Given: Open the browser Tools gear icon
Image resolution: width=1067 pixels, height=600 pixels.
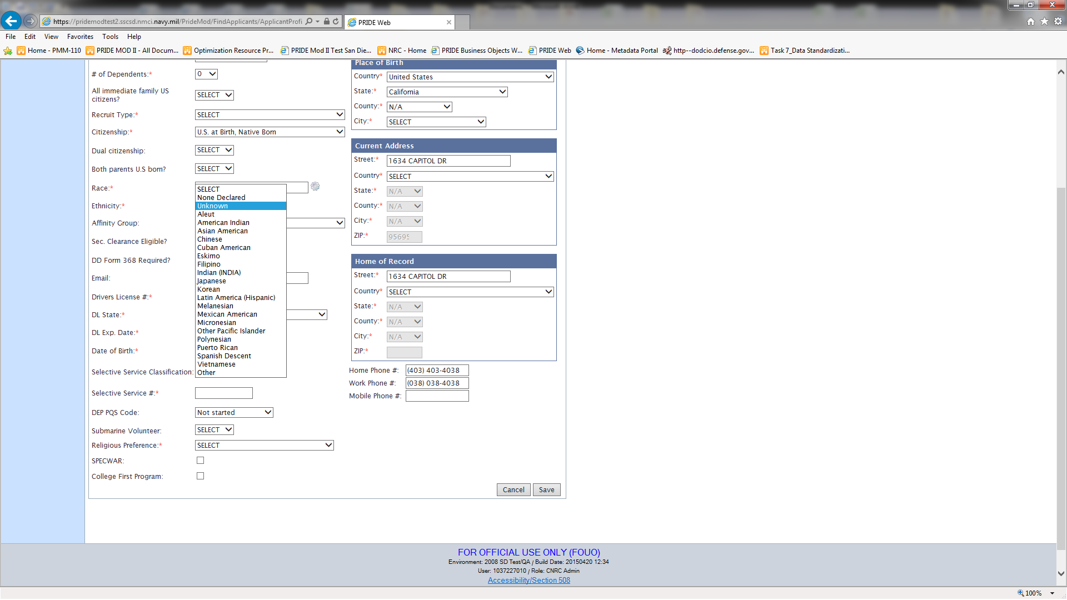Looking at the screenshot, I should point(1058,22).
